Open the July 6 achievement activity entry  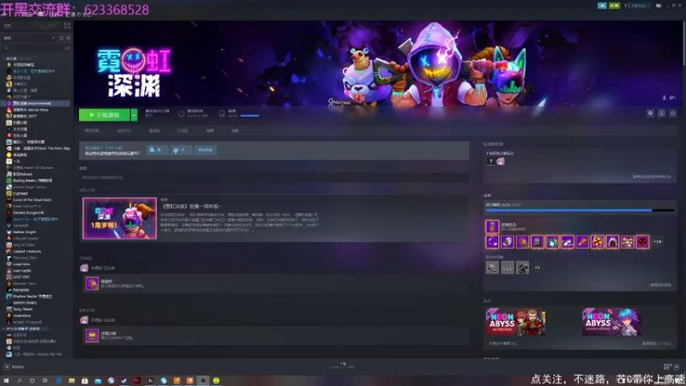point(276,284)
